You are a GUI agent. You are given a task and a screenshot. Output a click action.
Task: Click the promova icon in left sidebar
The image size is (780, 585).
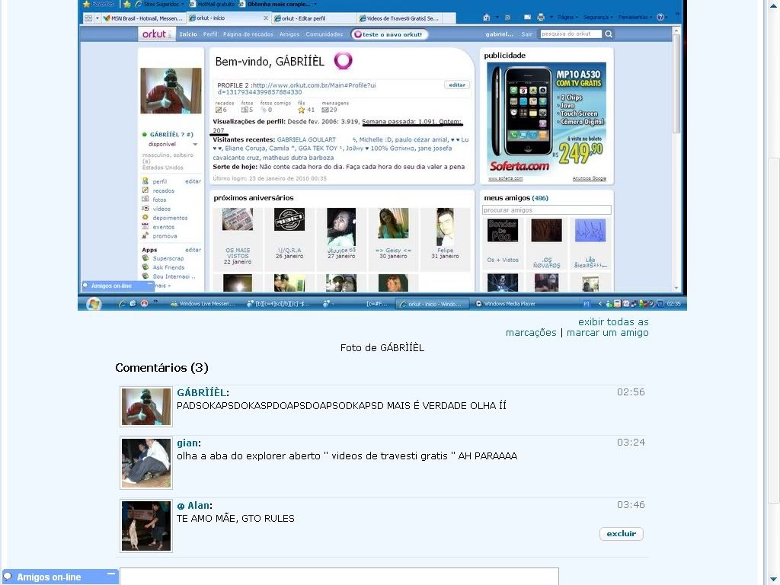[x=145, y=236]
